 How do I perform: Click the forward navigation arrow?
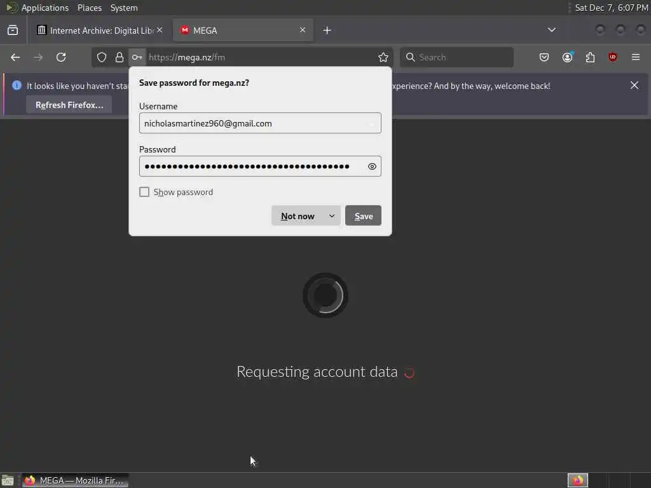(38, 57)
